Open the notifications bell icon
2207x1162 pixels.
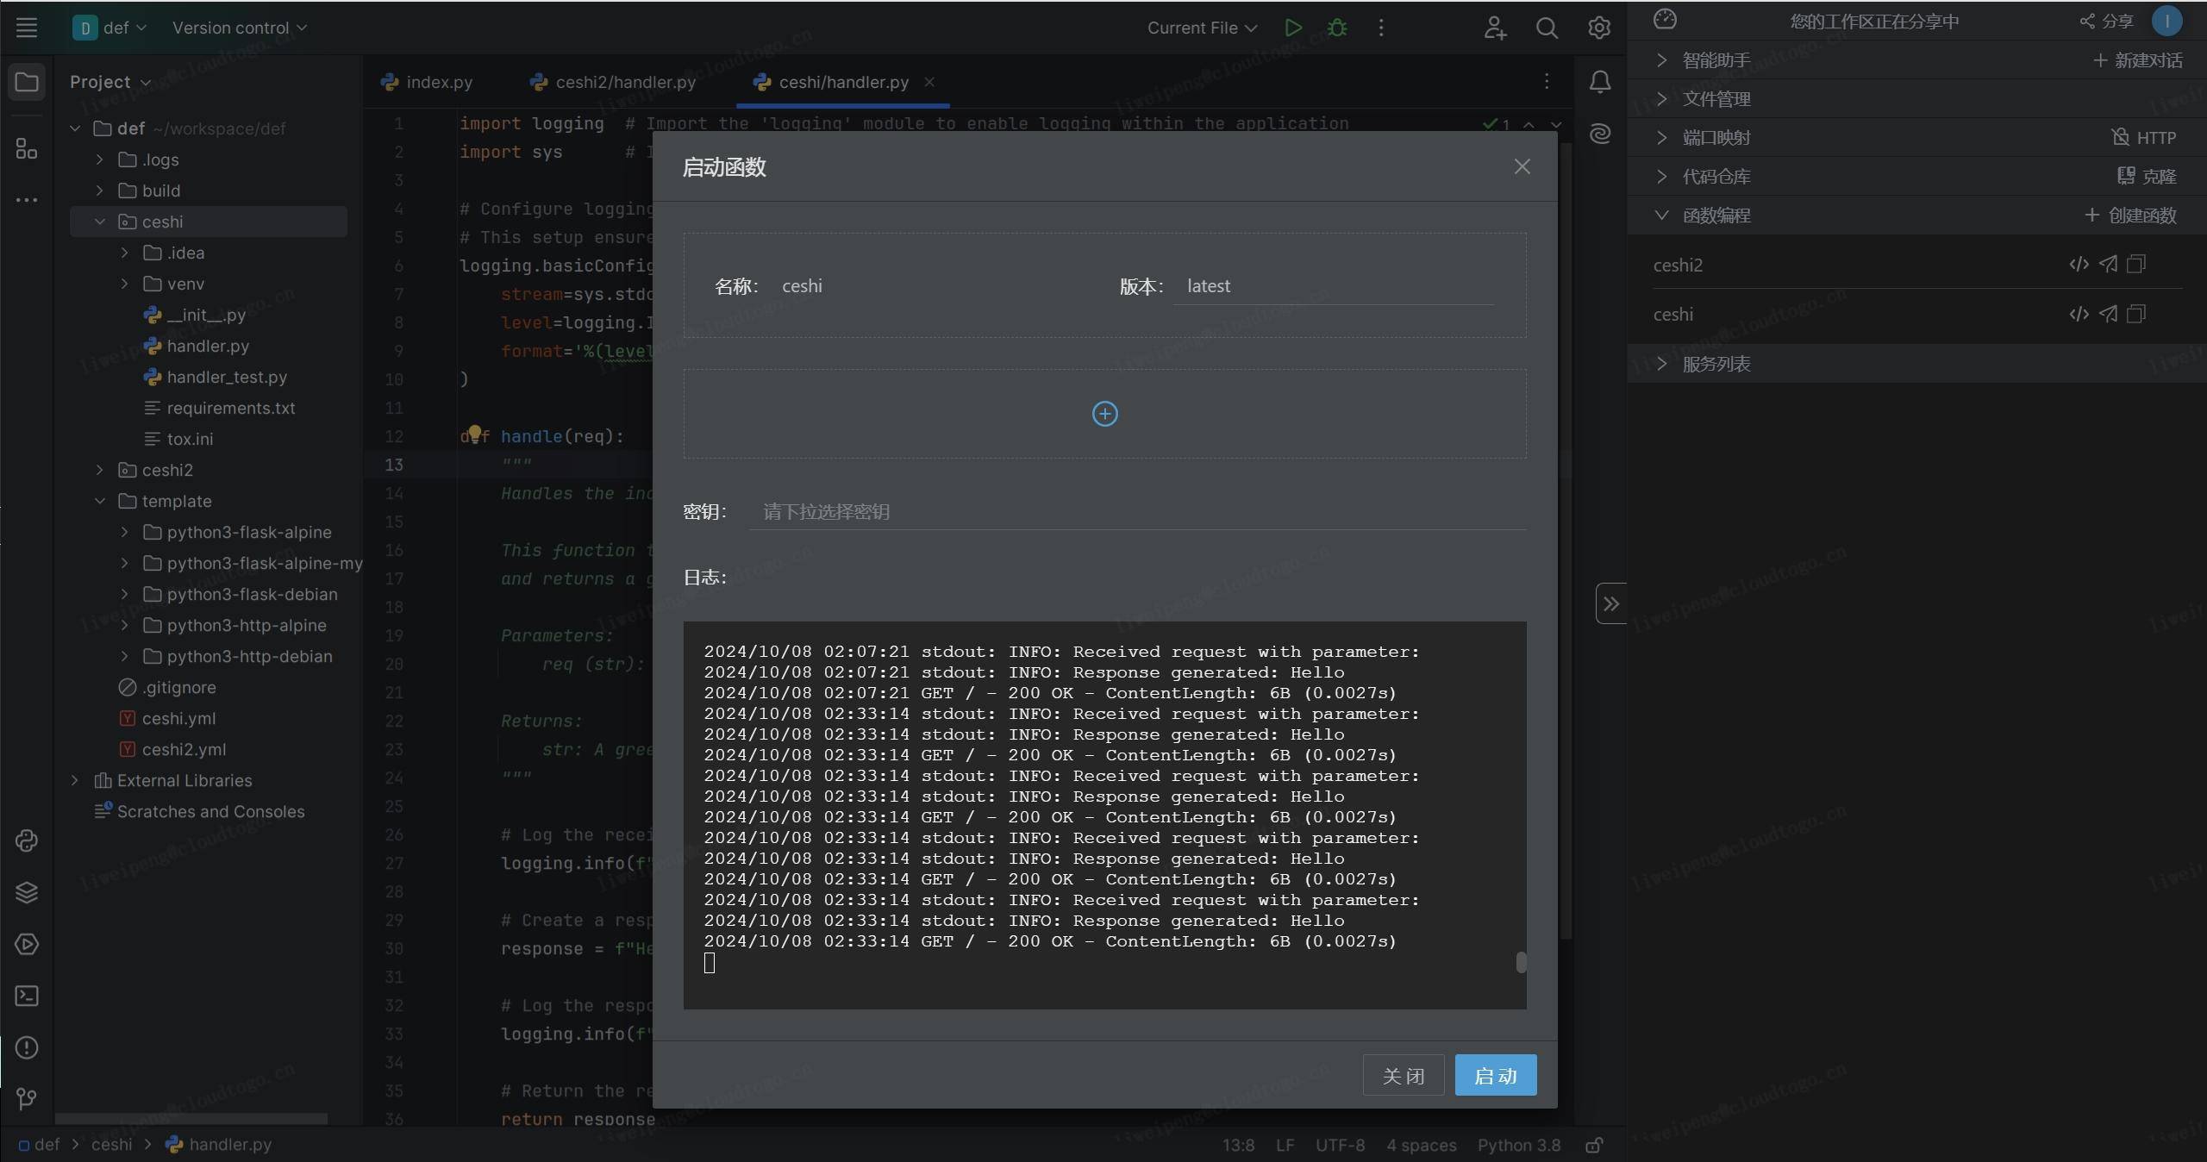point(1600,82)
